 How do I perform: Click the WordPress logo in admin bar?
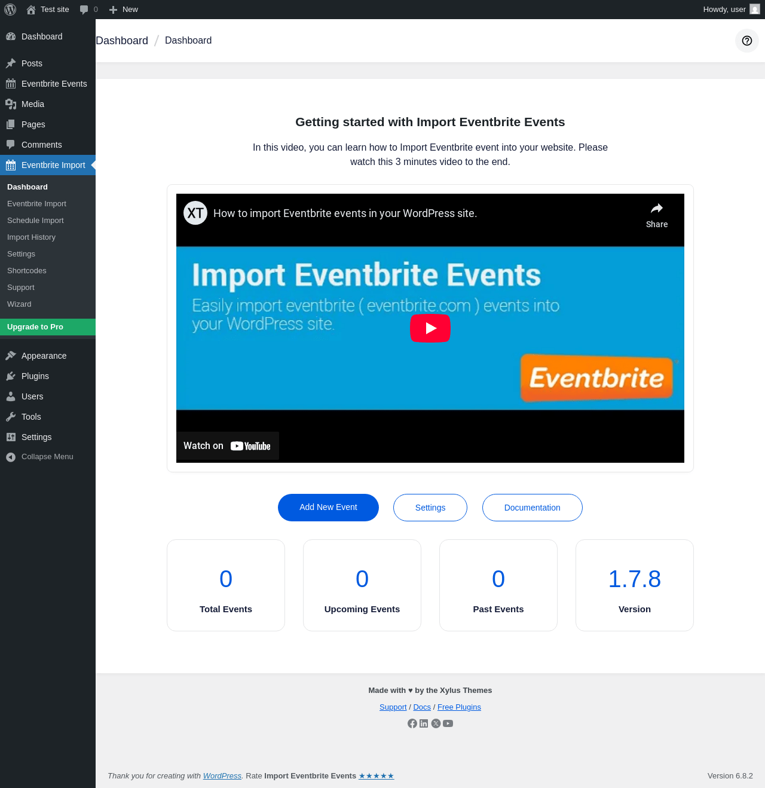pyautogui.click(x=10, y=10)
